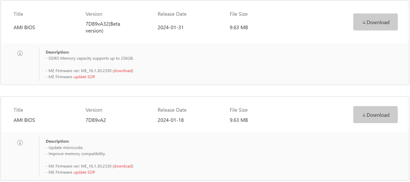410x182 pixels.
Task: Click AMI BIOS title of the 2024-01-18 entry
Action: (24, 120)
